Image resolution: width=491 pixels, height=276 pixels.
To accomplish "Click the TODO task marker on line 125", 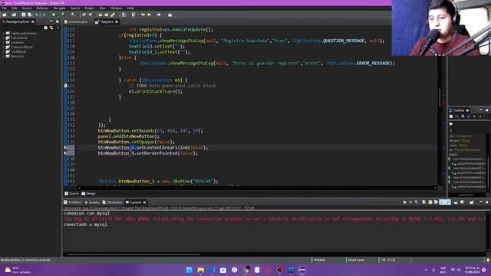I will click(x=65, y=85).
